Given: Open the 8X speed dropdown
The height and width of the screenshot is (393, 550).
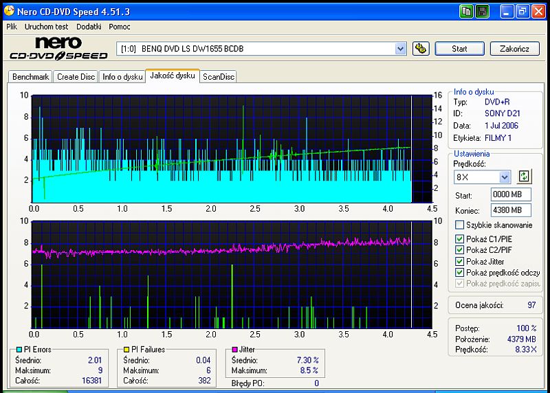Looking at the screenshot, I should pyautogui.click(x=505, y=177).
